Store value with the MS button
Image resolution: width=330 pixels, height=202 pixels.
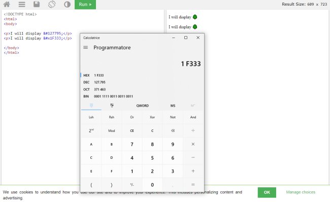click(x=173, y=106)
